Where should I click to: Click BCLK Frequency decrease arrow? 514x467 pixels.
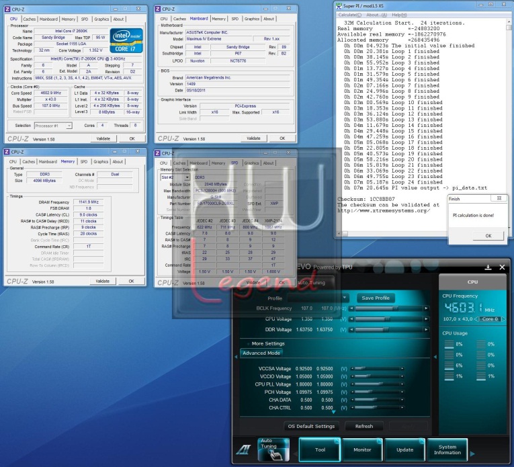pos(351,308)
